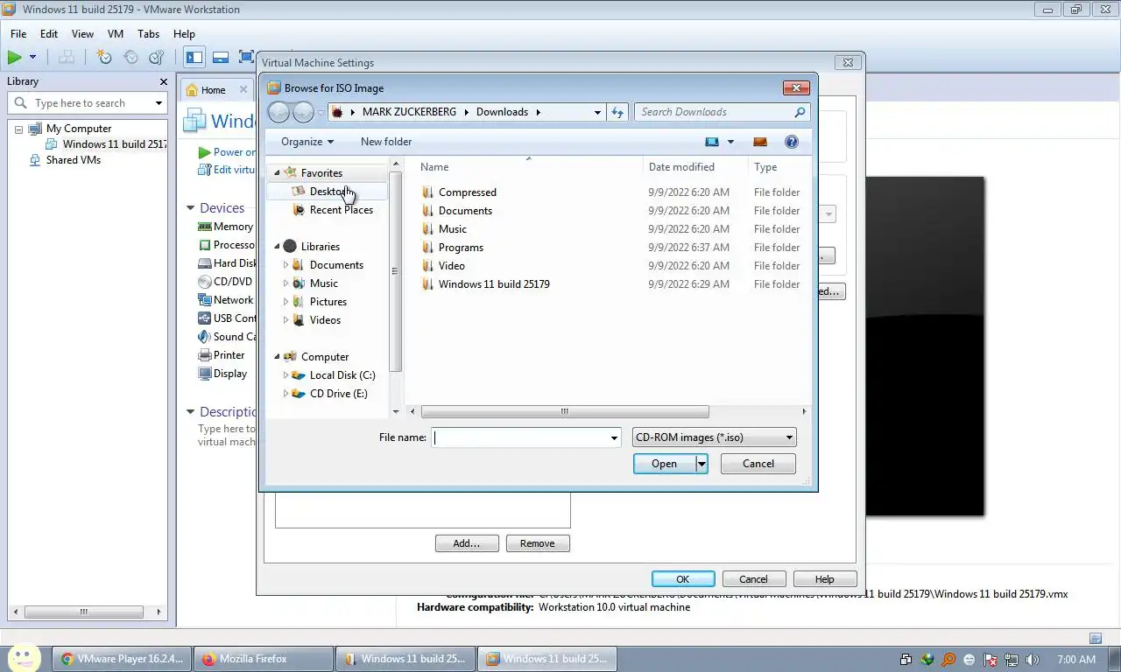The width and height of the screenshot is (1121, 672).
Task: Close the Library panel
Action: pos(163,81)
